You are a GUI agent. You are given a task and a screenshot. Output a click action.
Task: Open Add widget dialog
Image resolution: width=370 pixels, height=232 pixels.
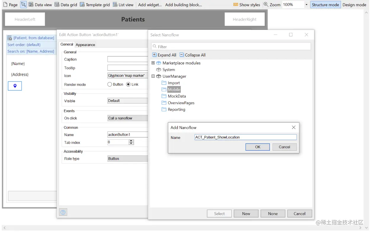pyautogui.click(x=150, y=5)
